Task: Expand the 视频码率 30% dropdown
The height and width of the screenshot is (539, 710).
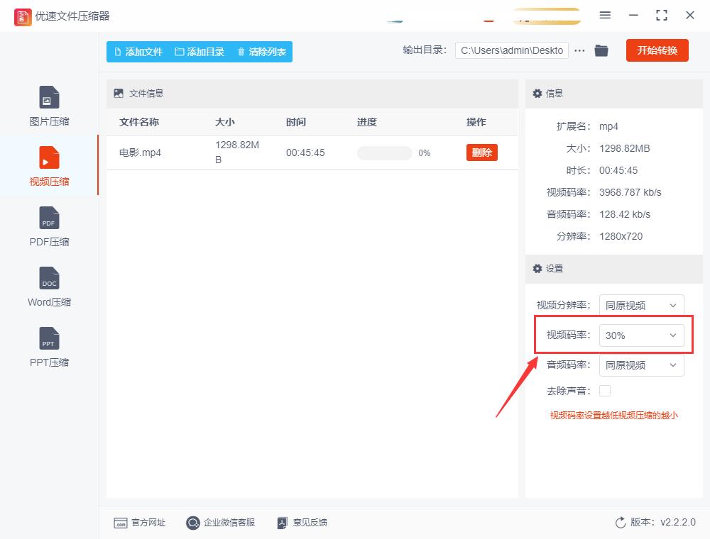Action: coord(641,335)
